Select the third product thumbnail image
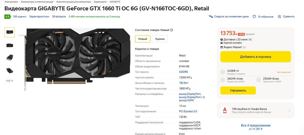The width and height of the screenshot is (304, 135). coord(9,57)
